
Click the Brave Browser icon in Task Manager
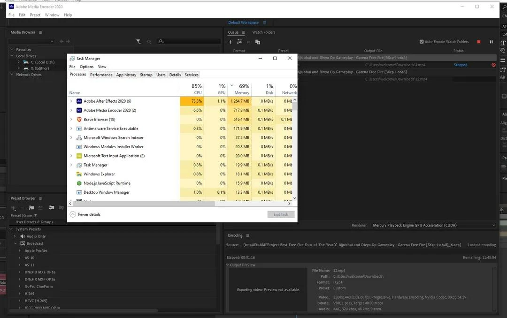(x=79, y=119)
